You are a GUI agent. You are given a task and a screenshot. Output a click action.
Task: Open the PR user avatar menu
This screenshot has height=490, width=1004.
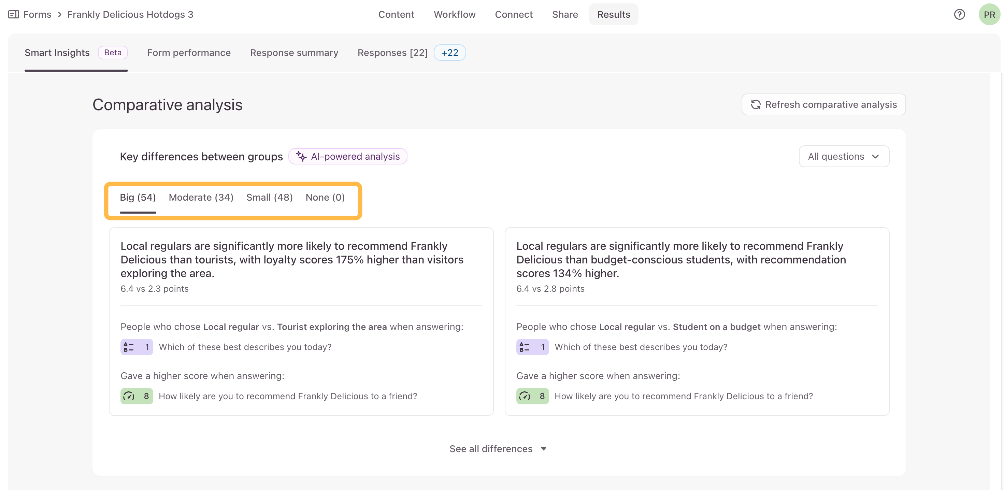pos(989,14)
